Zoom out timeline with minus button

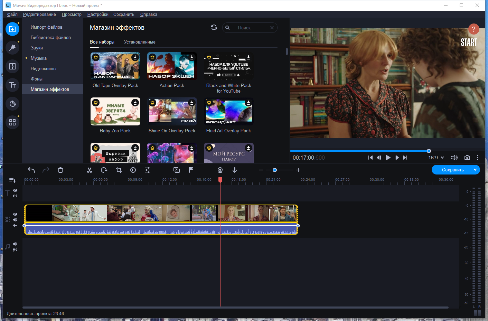tap(261, 170)
